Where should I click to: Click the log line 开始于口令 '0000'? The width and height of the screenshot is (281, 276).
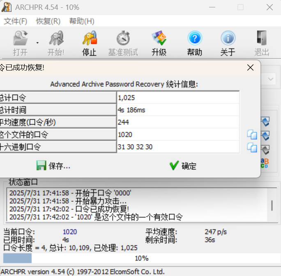point(70,193)
